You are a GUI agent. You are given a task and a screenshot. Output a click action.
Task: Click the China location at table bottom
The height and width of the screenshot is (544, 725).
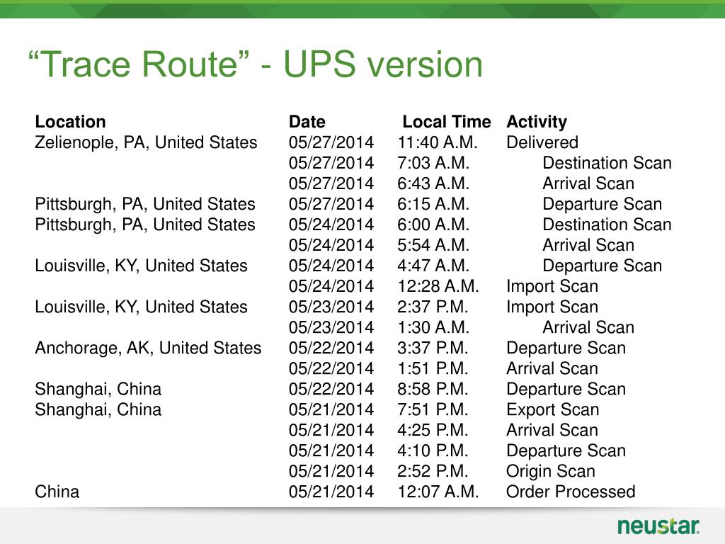pyautogui.click(x=57, y=492)
